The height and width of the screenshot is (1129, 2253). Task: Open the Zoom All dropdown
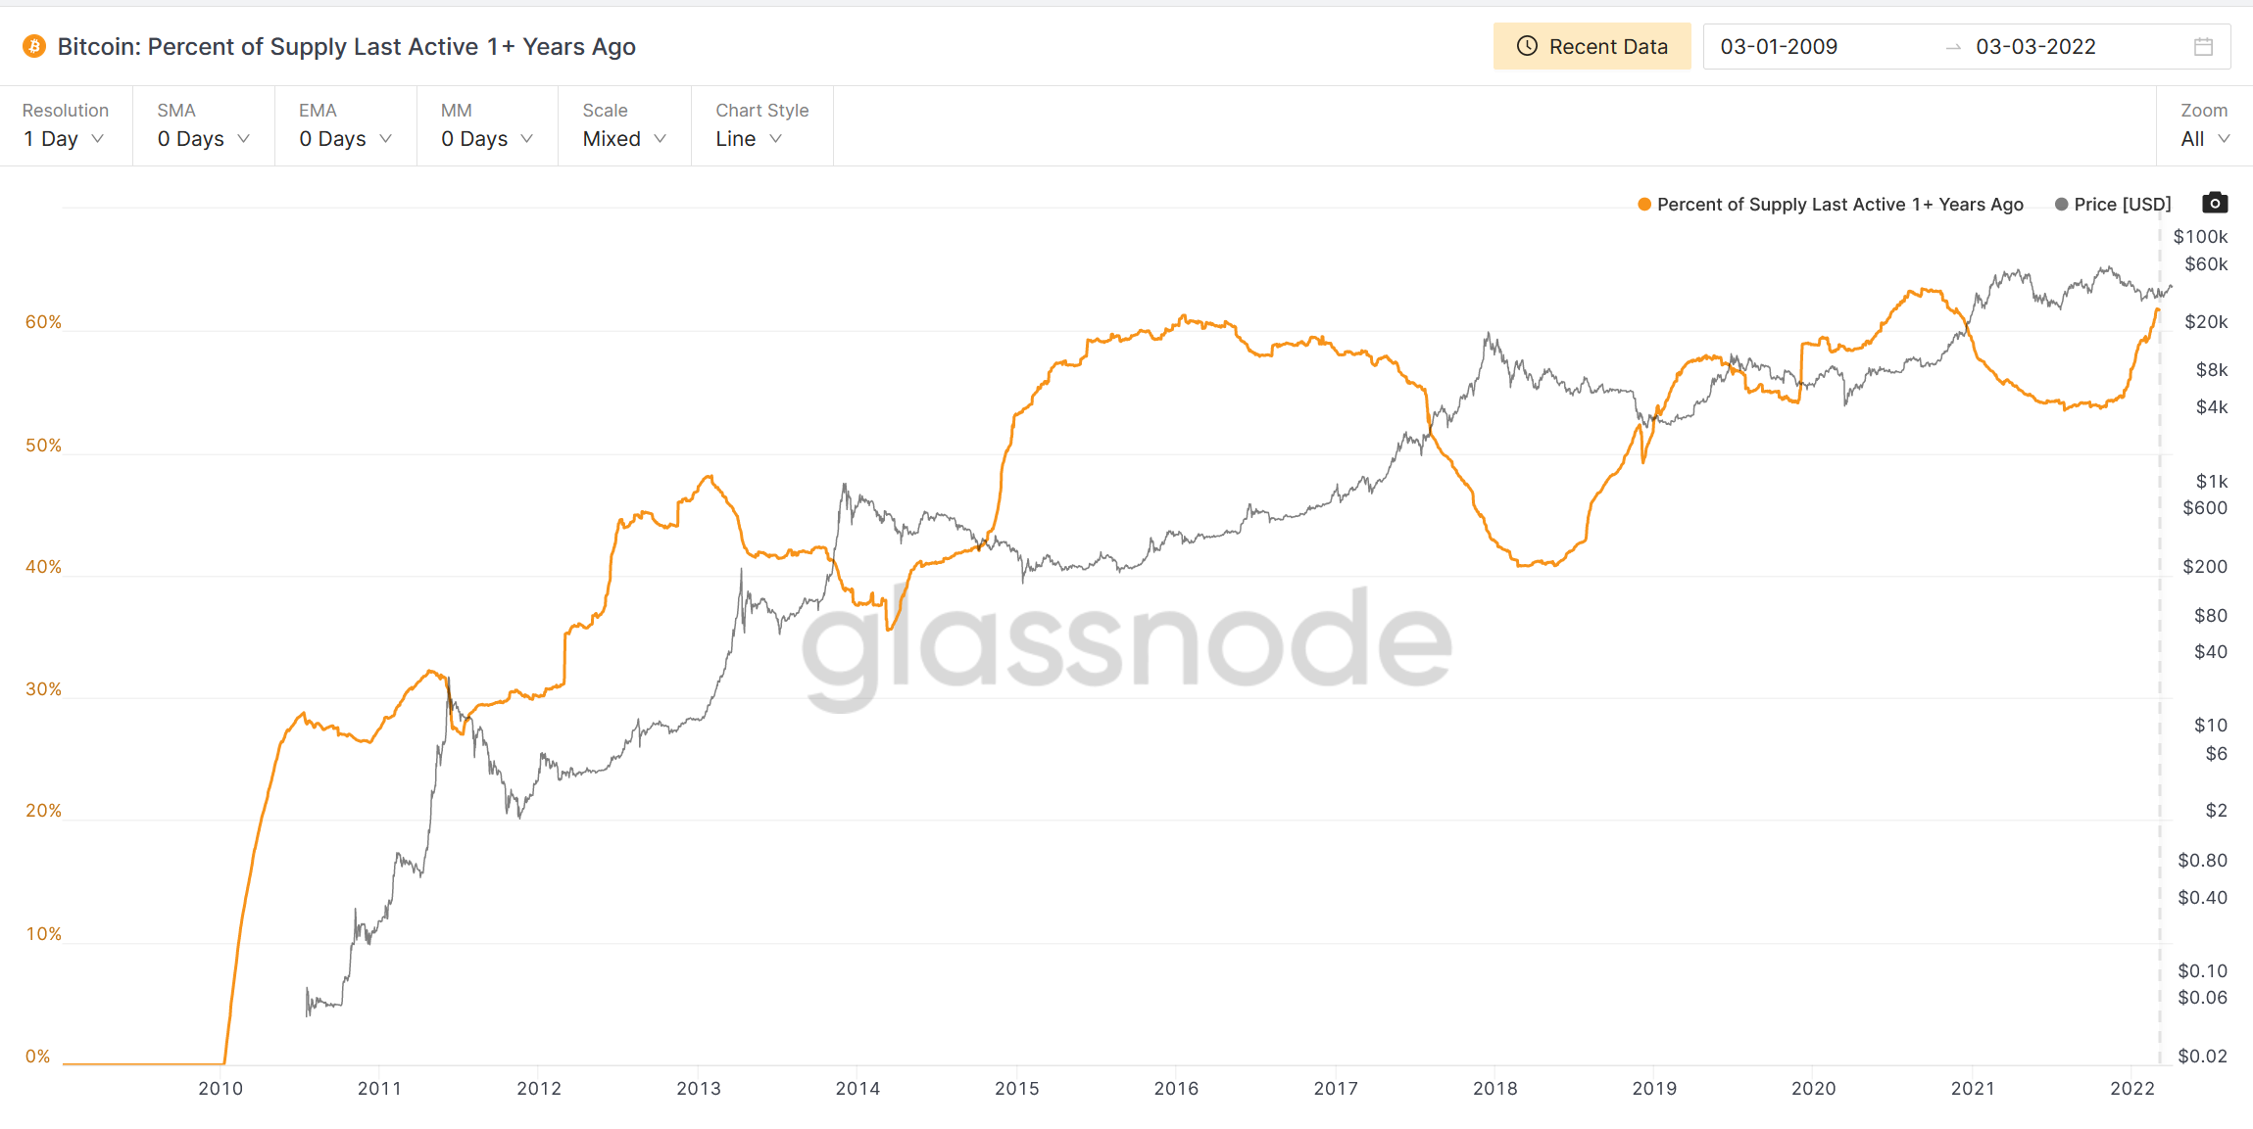[2204, 139]
